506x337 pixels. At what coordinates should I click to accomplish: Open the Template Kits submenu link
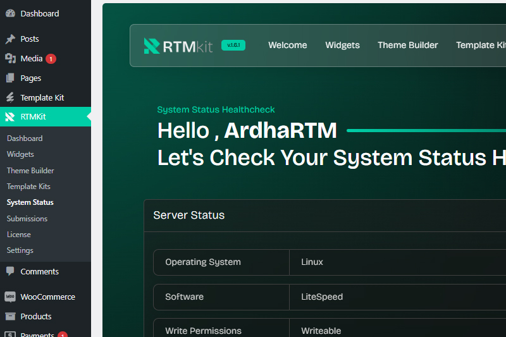[28, 187]
